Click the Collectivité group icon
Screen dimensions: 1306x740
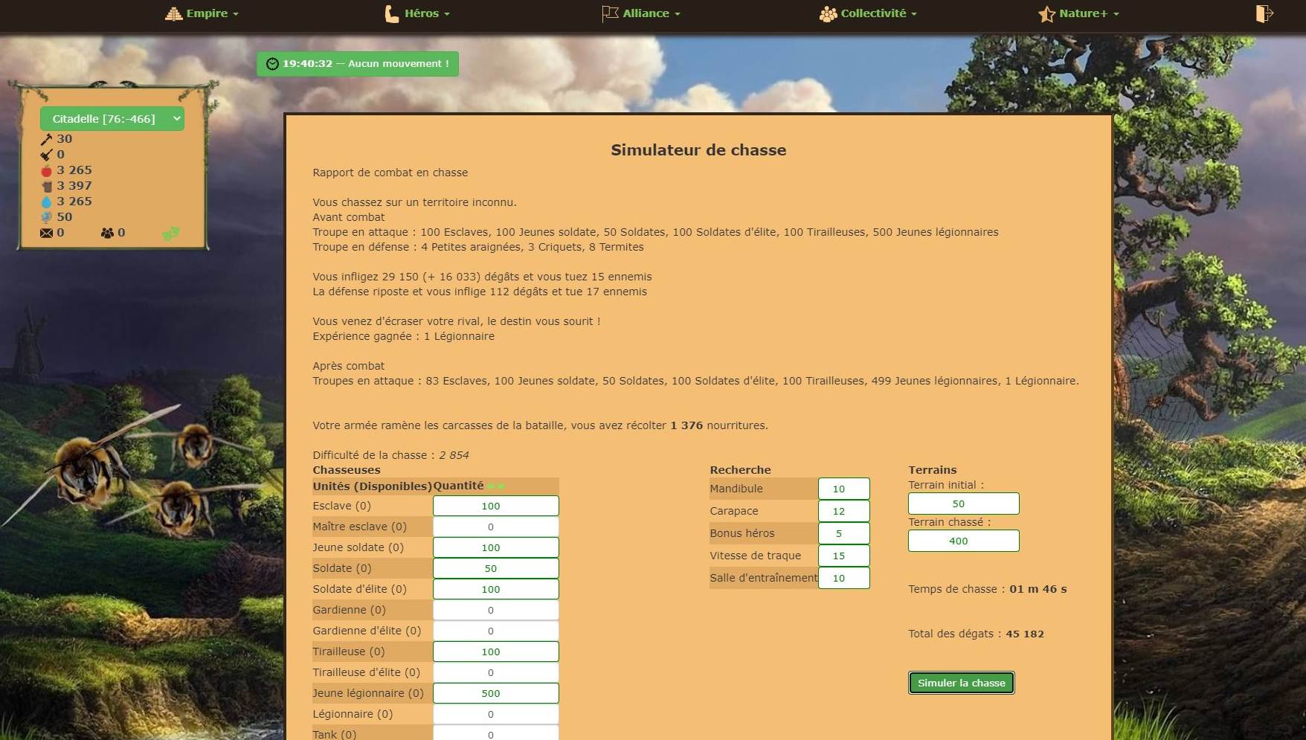(x=828, y=14)
